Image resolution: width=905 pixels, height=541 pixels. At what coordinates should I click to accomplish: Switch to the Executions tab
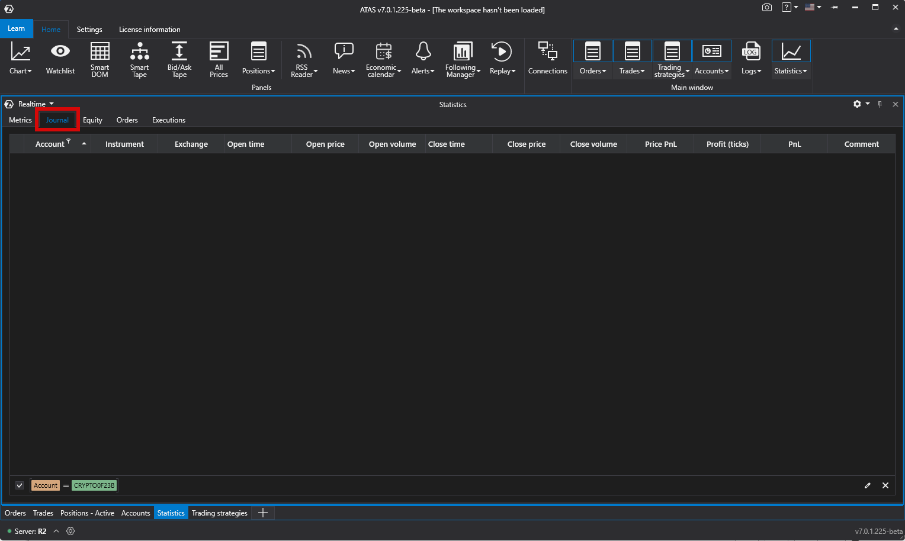[x=169, y=120]
